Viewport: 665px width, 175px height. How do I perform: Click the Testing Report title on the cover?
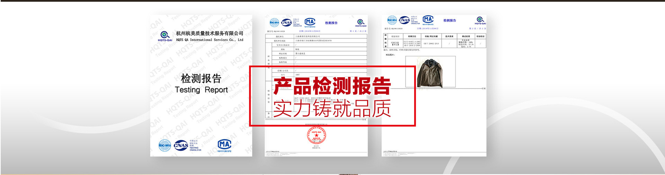click(201, 90)
